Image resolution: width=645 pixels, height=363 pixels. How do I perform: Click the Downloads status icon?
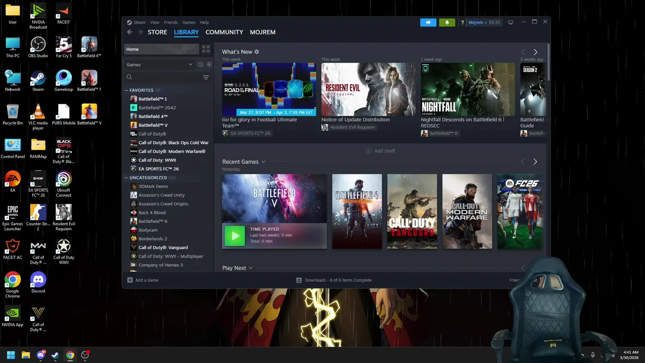click(299, 280)
